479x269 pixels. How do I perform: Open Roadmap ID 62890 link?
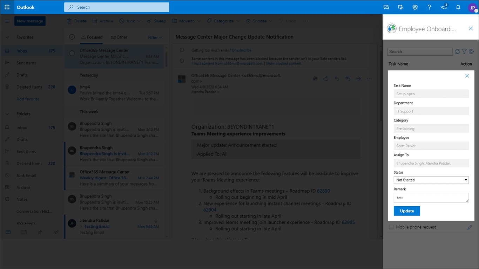pyautogui.click(x=323, y=191)
